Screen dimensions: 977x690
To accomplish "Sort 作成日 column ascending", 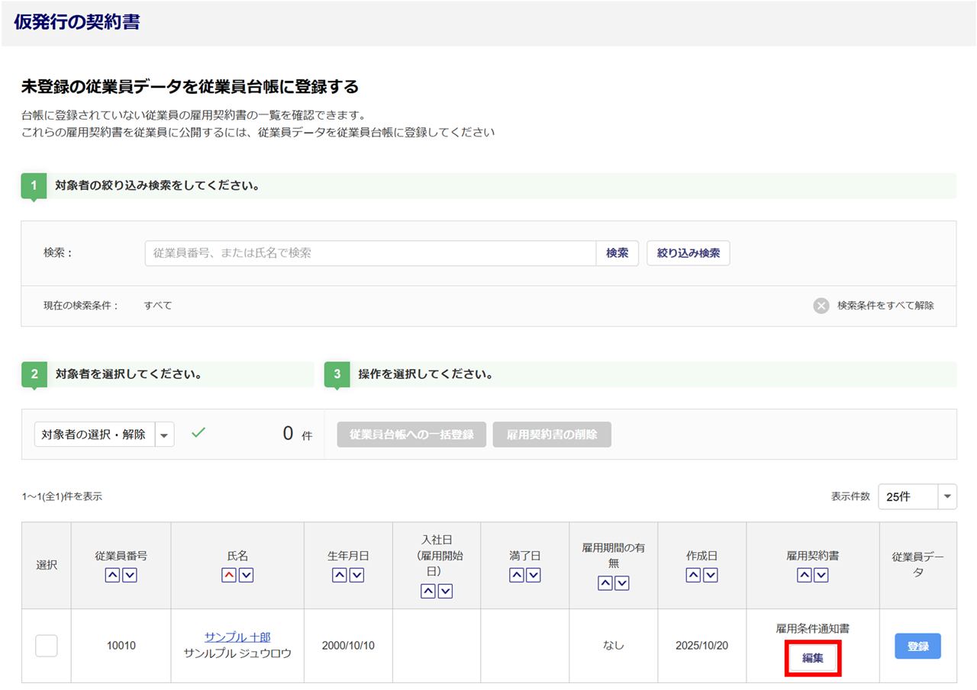I will (693, 576).
